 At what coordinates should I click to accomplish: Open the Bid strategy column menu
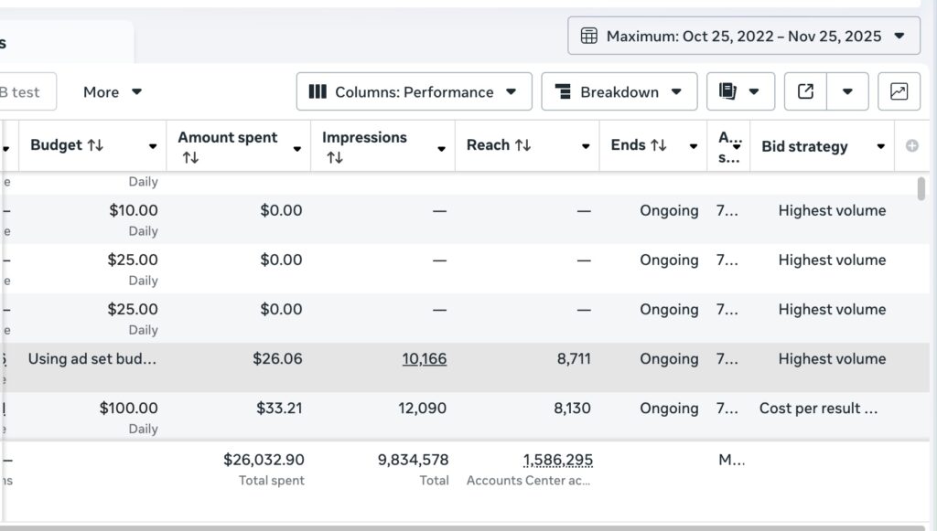(880, 147)
